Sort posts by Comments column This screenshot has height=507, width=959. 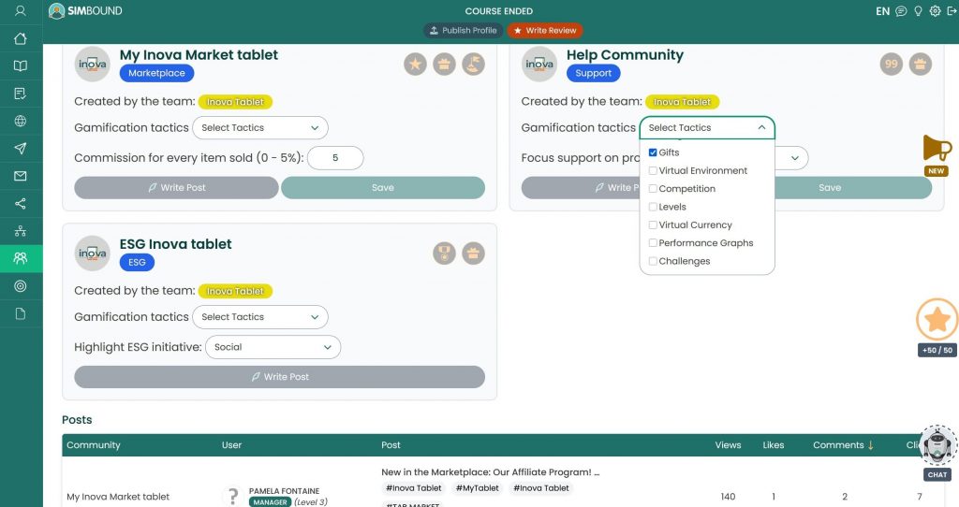click(x=843, y=445)
